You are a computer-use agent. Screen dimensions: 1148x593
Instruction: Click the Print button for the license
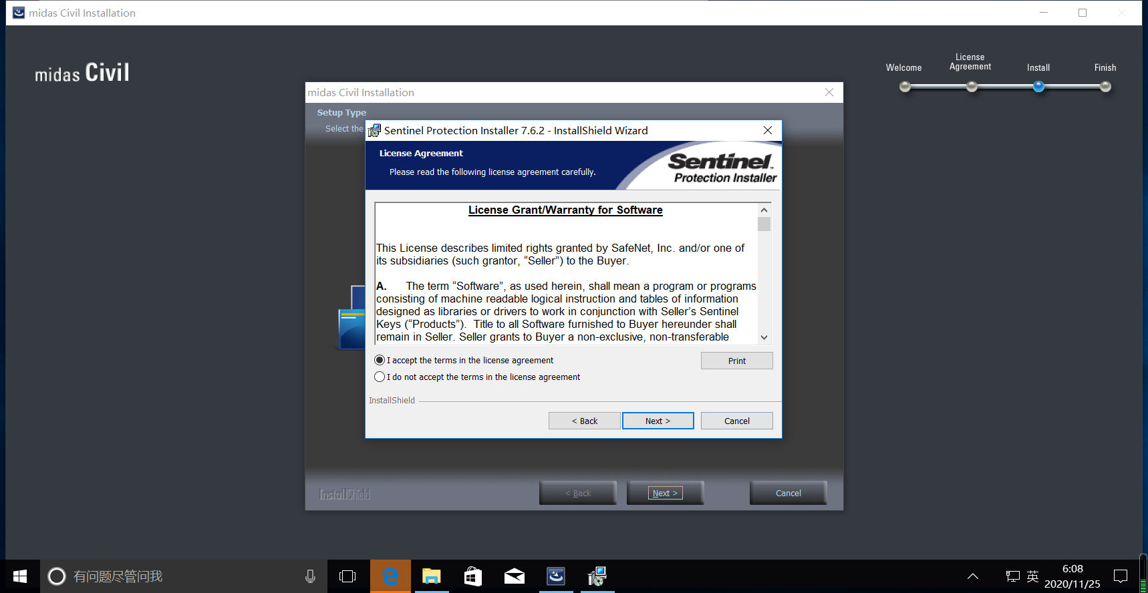point(736,361)
